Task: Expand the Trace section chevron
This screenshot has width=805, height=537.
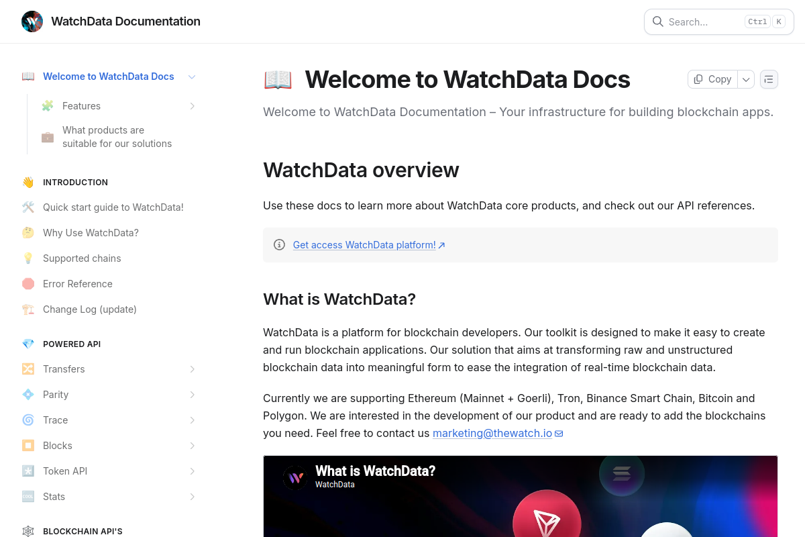Action: (x=192, y=420)
